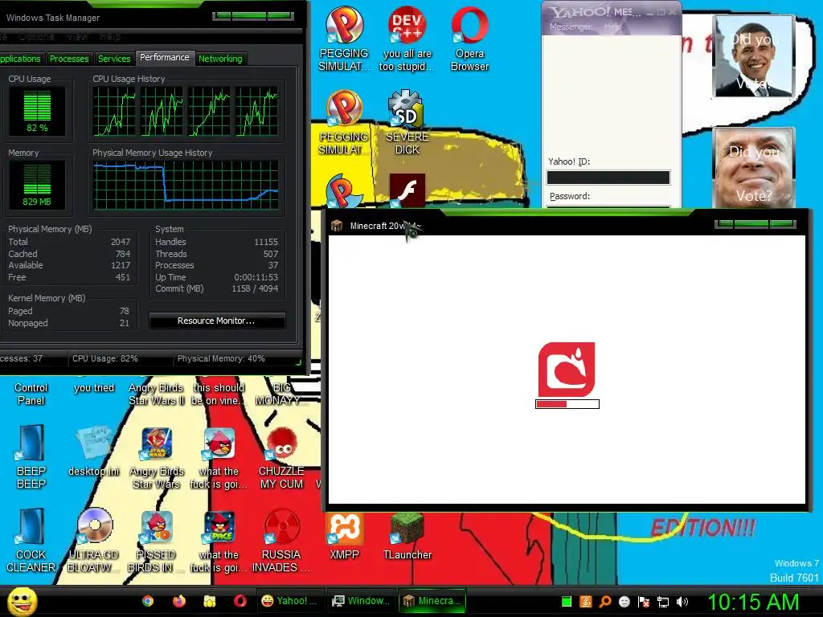Open the Task Manager Help menu
823x617 pixels.
[x=109, y=37]
